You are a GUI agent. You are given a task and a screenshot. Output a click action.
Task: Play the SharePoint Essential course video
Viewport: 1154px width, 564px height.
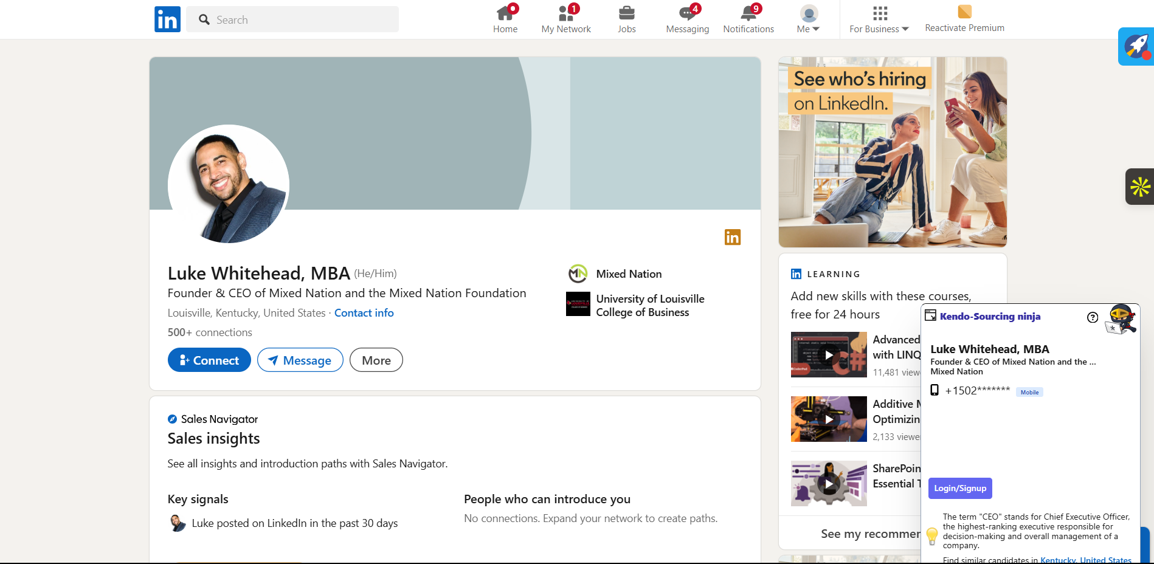click(829, 484)
